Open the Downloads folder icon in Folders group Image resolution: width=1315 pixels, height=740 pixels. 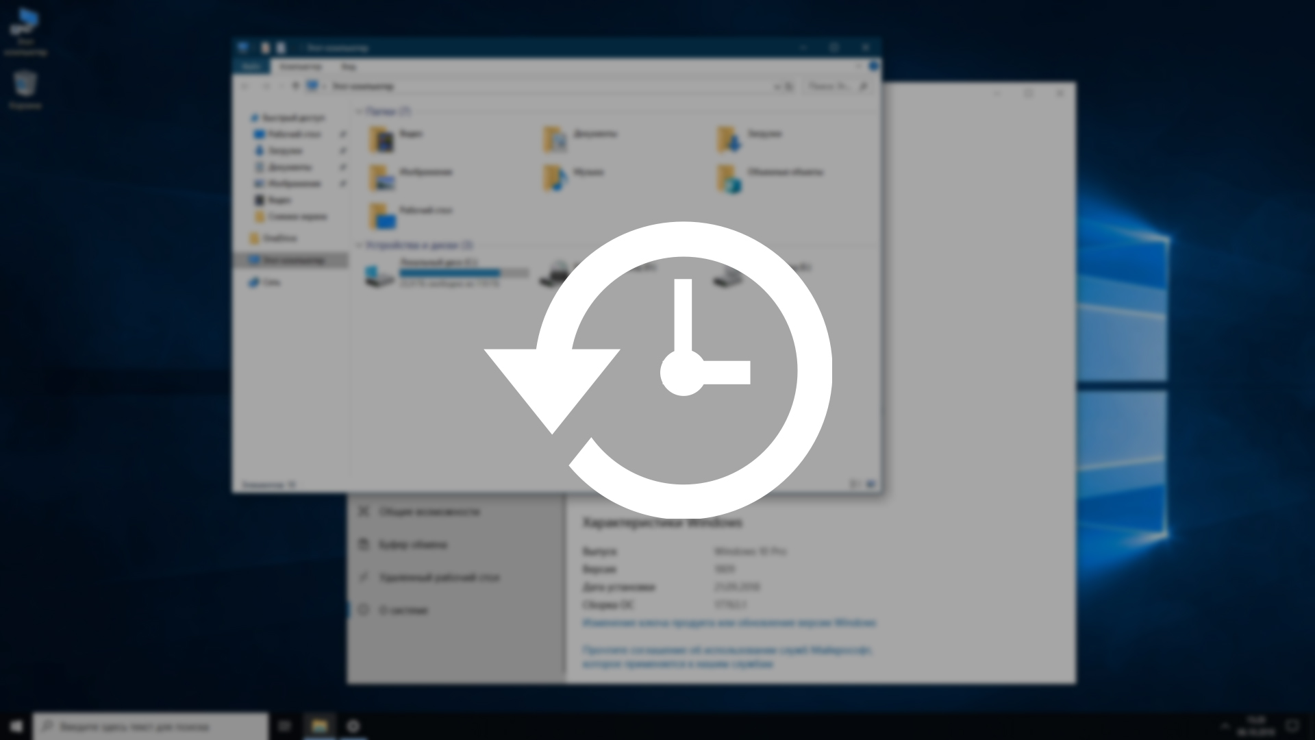pos(729,140)
